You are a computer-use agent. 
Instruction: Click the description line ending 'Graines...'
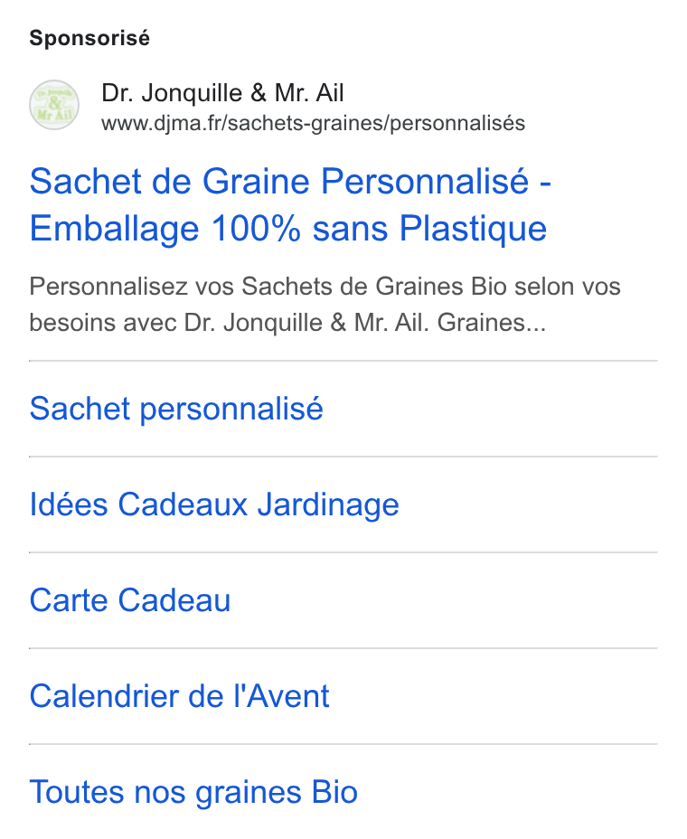point(287,323)
